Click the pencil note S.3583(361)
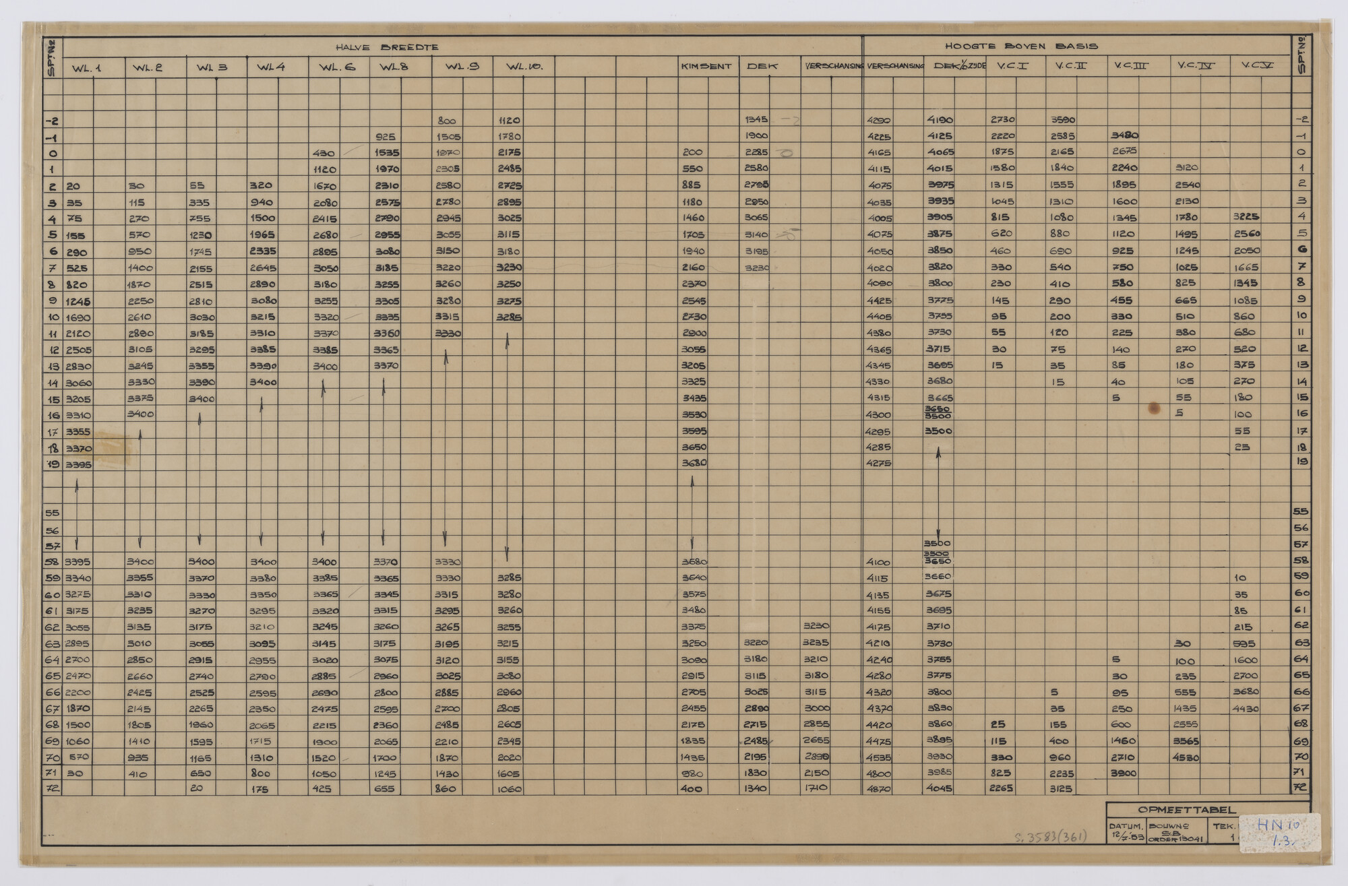This screenshot has width=1348, height=886. (1051, 837)
